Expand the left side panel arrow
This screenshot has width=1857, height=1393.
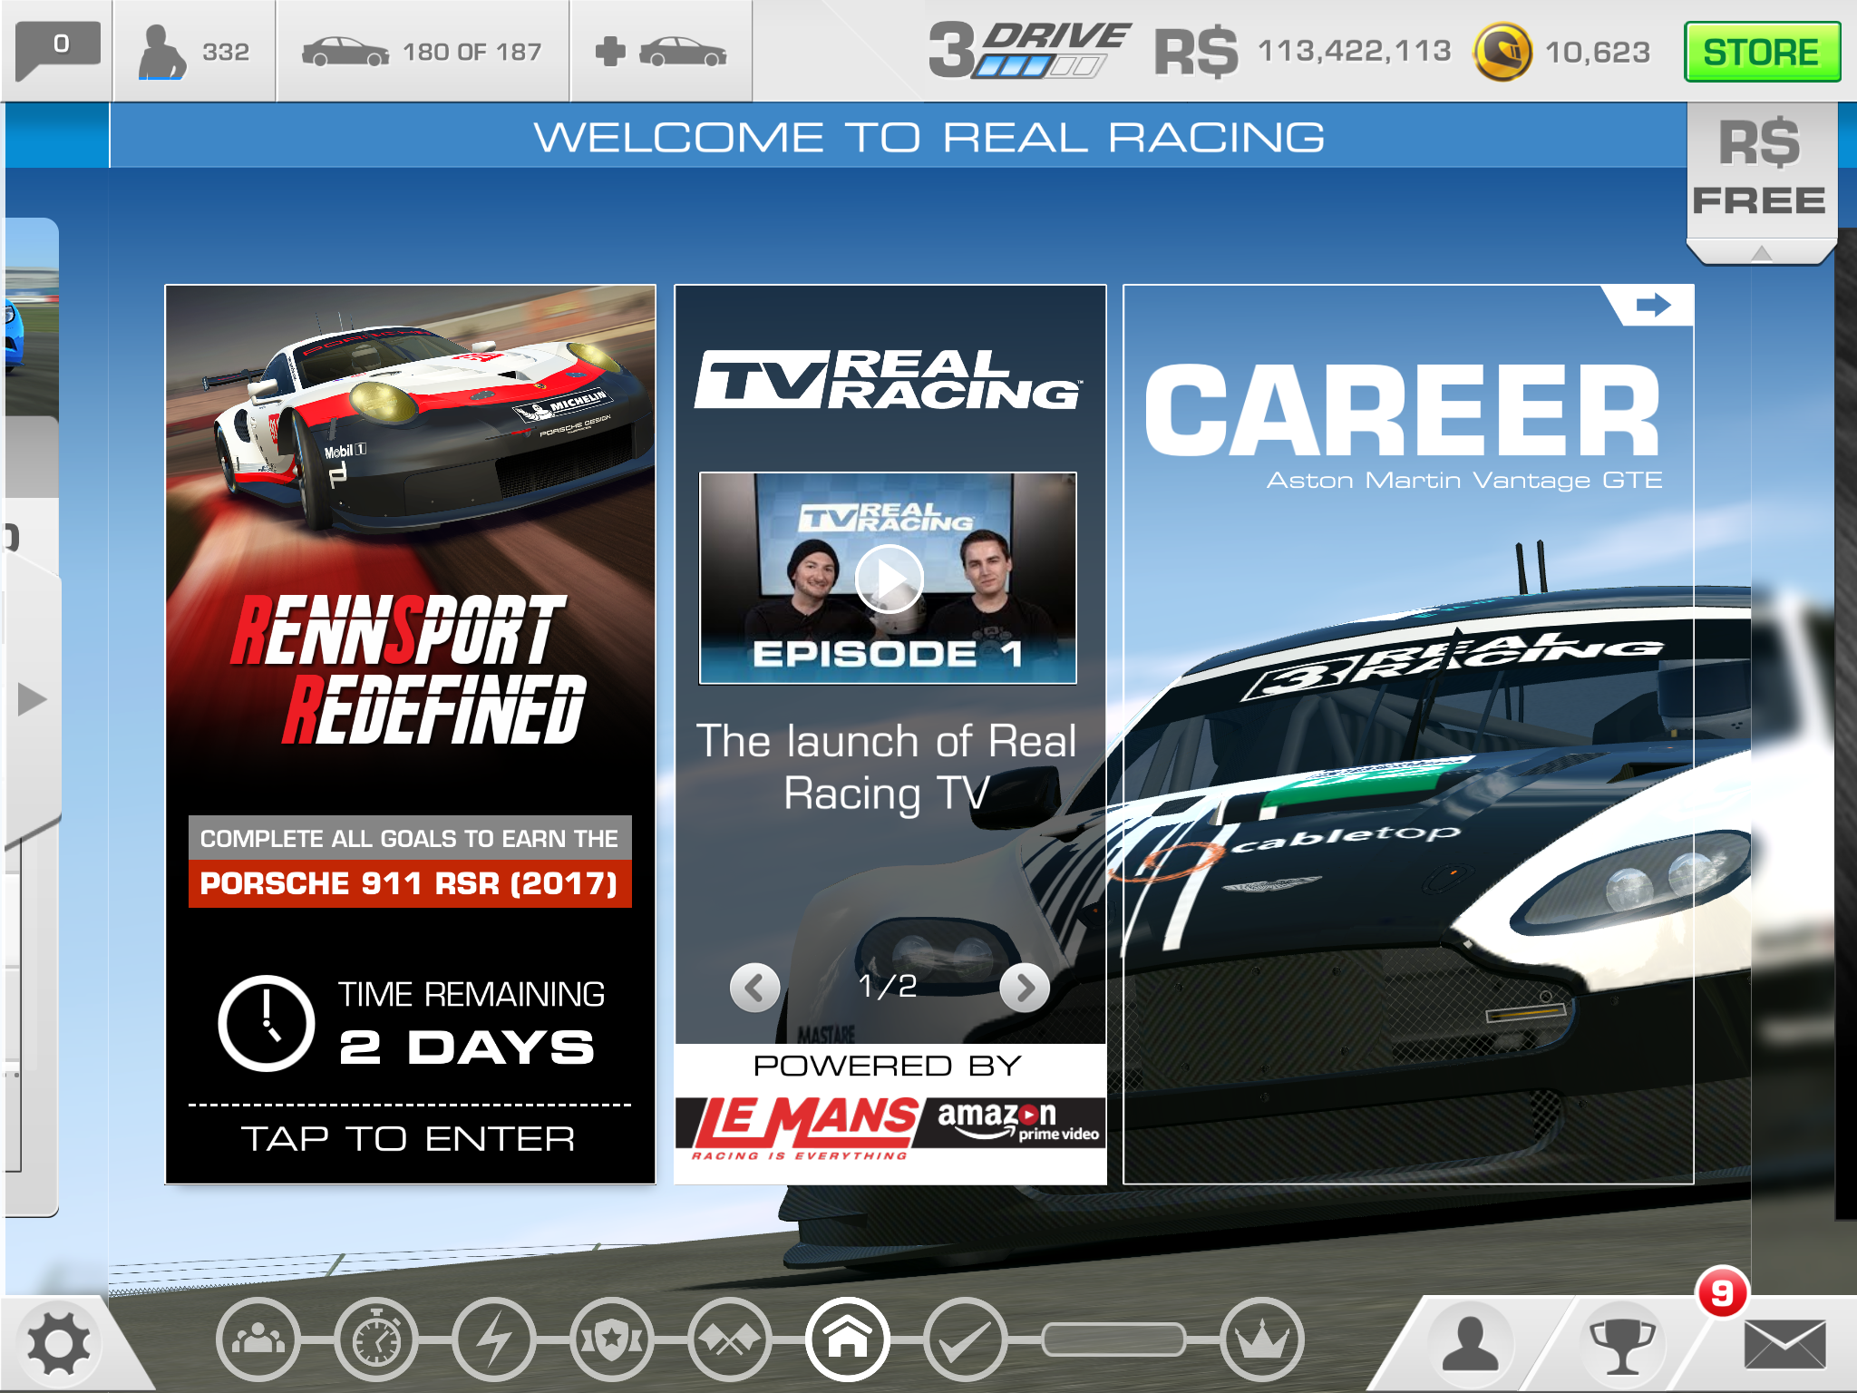(32, 699)
